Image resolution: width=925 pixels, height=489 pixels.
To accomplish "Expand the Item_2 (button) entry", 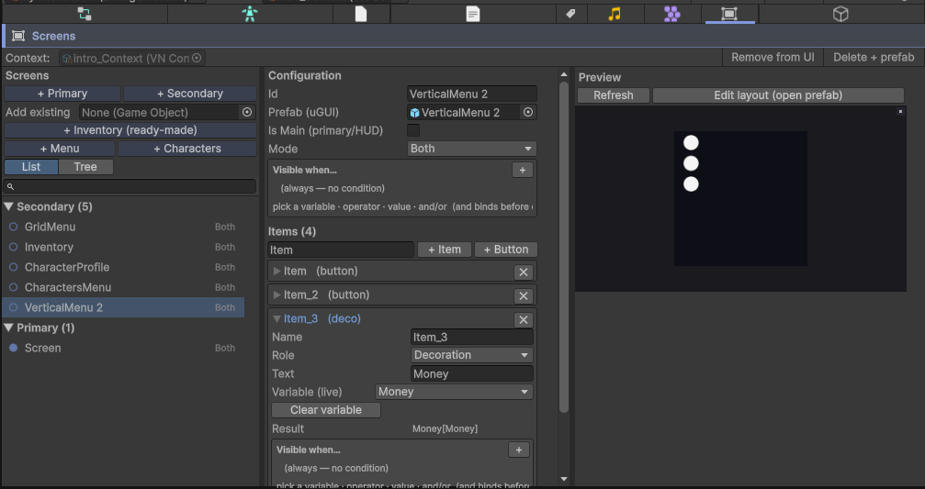I will click(276, 295).
